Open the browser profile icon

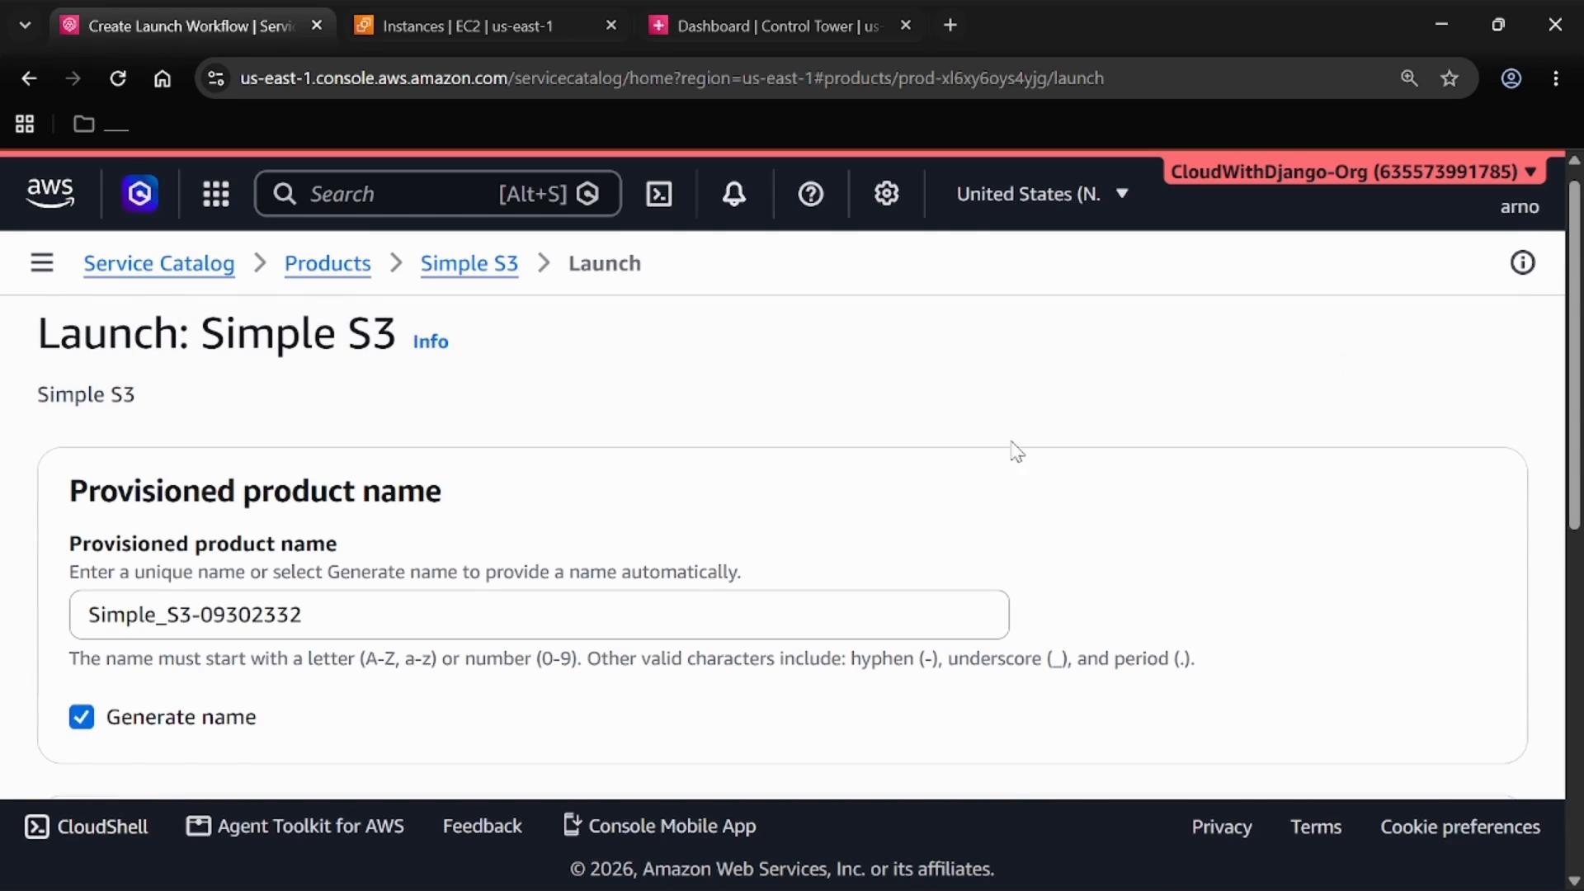click(x=1511, y=78)
